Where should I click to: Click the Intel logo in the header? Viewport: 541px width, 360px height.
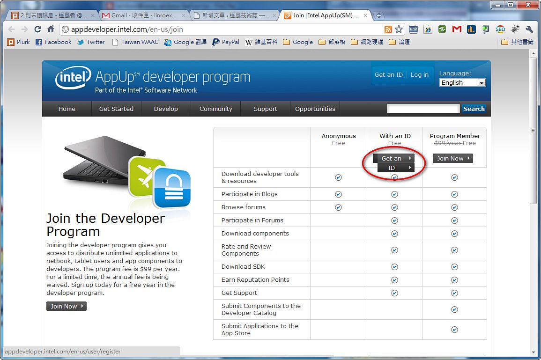[73, 77]
